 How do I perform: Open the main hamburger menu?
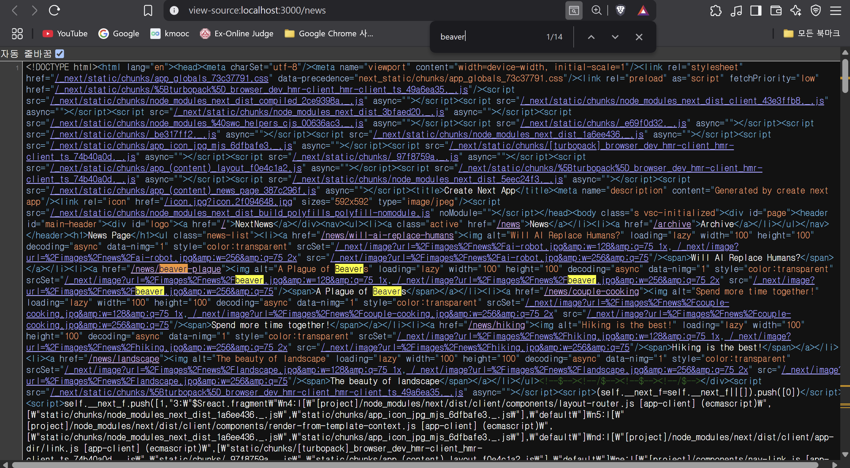(x=836, y=11)
